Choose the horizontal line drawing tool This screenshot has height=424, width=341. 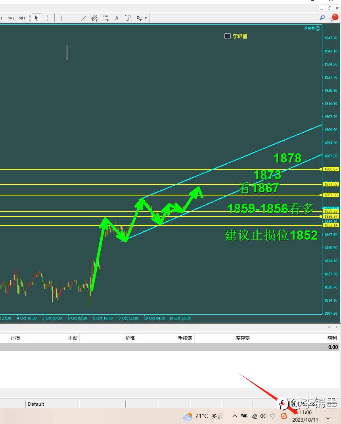(x=72, y=18)
